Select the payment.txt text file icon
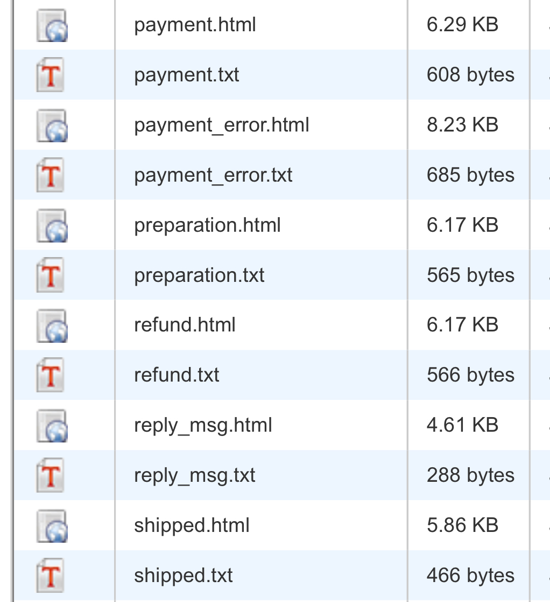Image resolution: width=550 pixels, height=602 pixels. (x=51, y=75)
